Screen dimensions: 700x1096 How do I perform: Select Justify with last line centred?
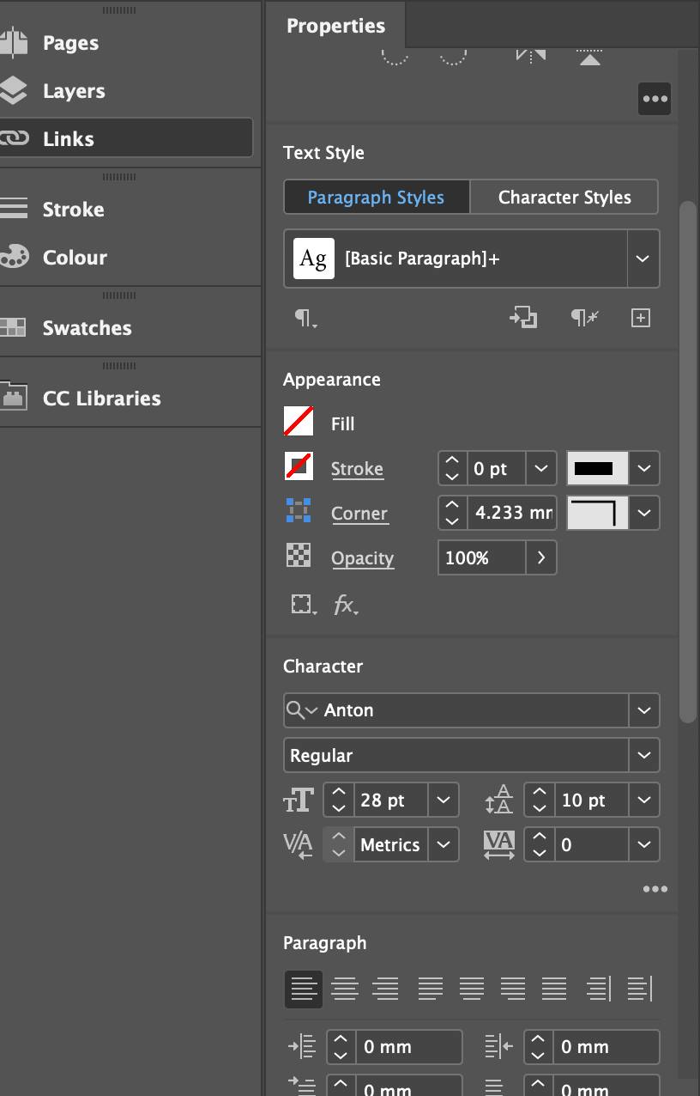(x=472, y=989)
